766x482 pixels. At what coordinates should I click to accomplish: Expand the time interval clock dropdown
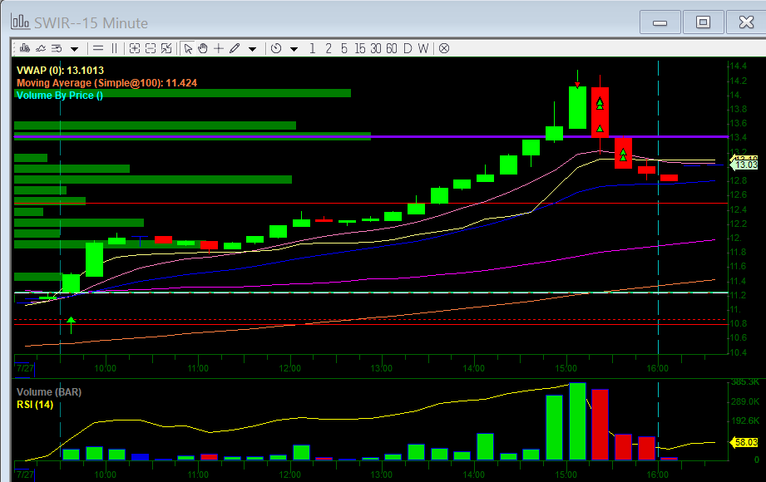294,49
